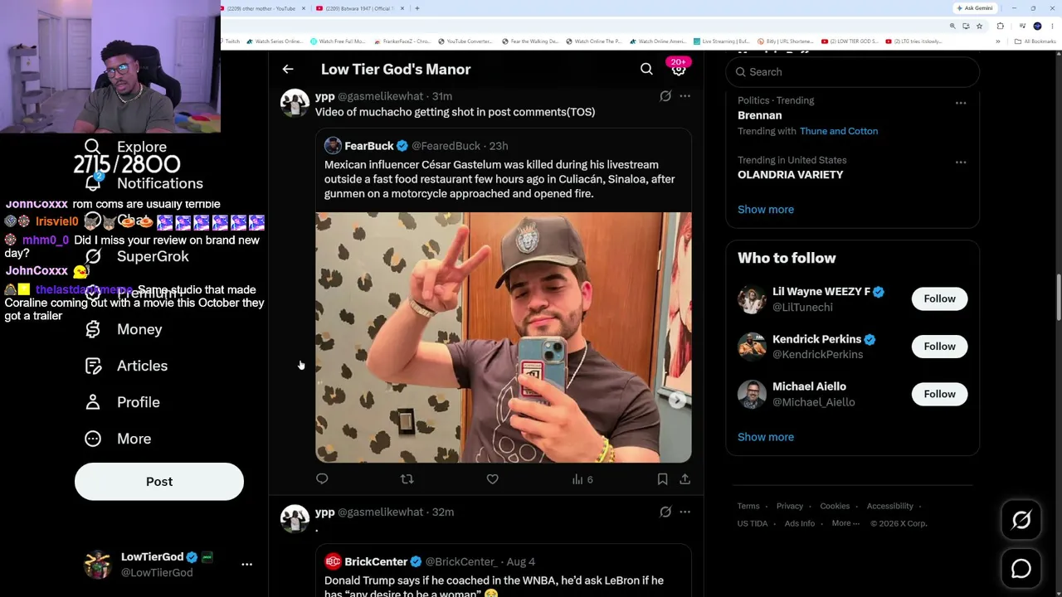Viewport: 1062px width, 597px height.
Task: Open the 'Thune and Cotton' trending link
Action: (x=839, y=131)
